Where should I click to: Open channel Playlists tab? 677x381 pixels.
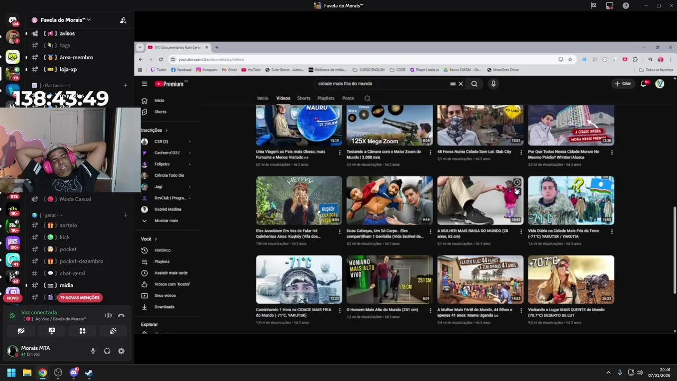pos(326,98)
